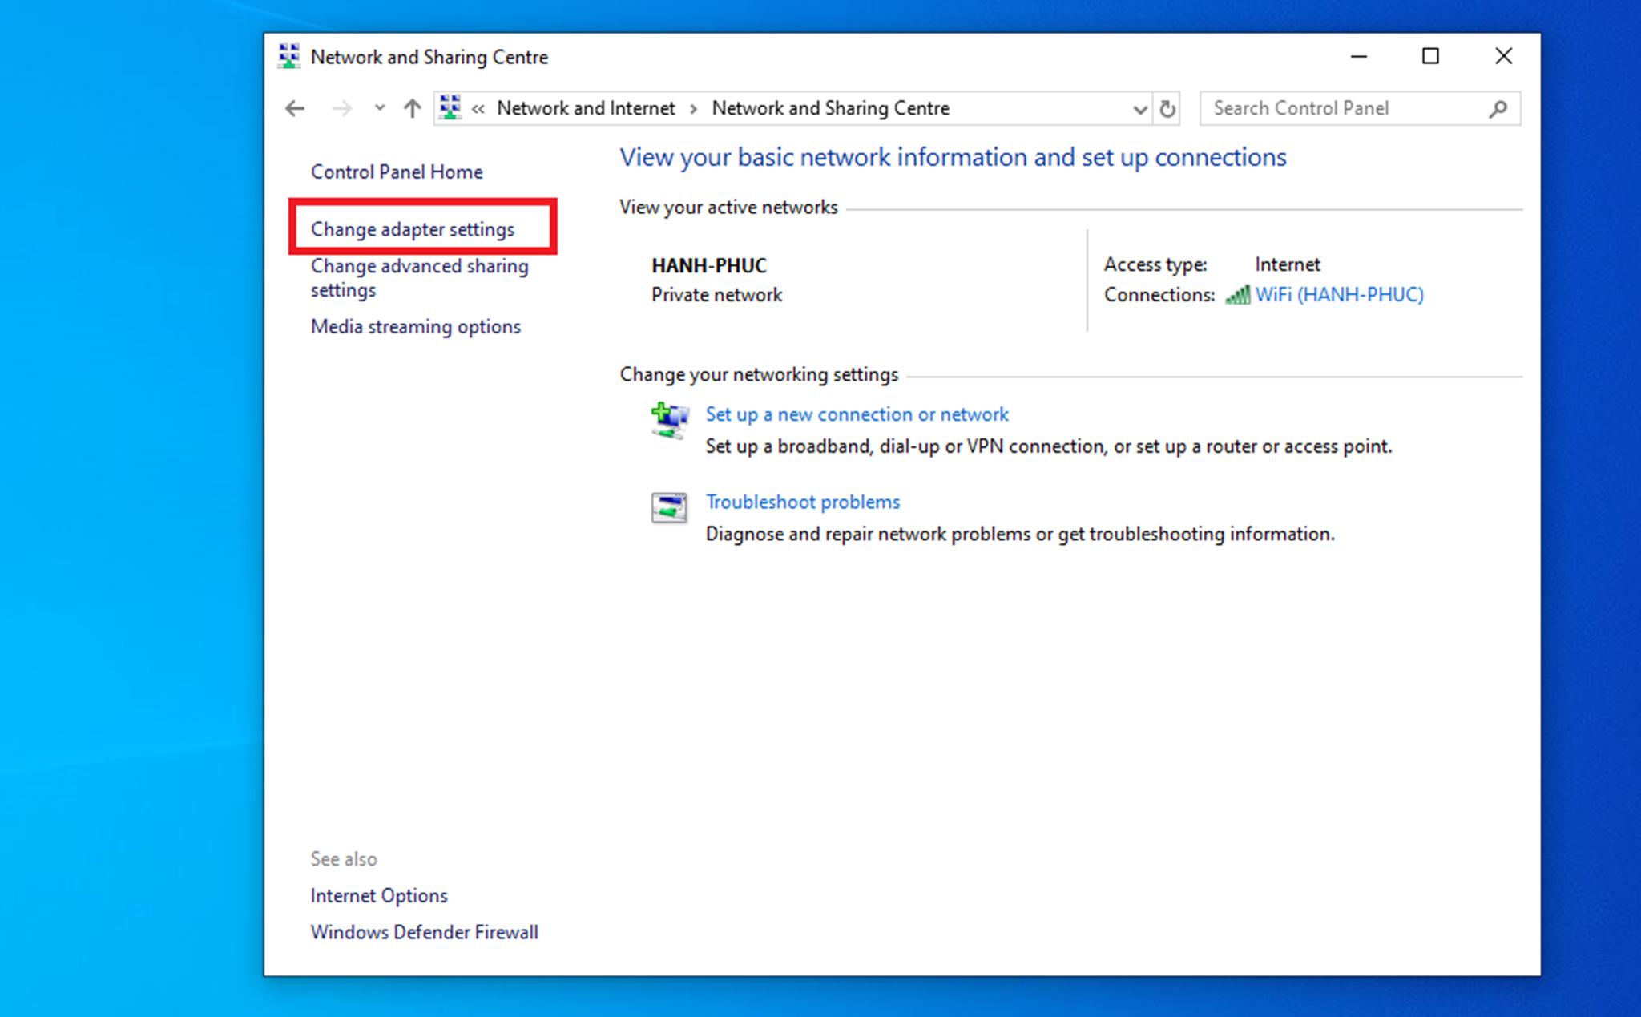
Task: Click the refresh page icon
Action: pos(1168,107)
